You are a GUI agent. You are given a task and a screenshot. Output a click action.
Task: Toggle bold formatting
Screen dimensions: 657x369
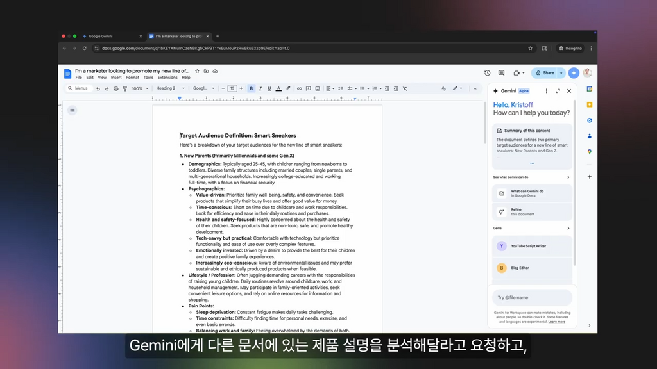(252, 88)
